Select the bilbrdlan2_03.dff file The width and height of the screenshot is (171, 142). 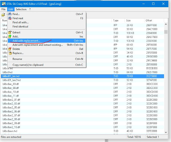pos(11,104)
